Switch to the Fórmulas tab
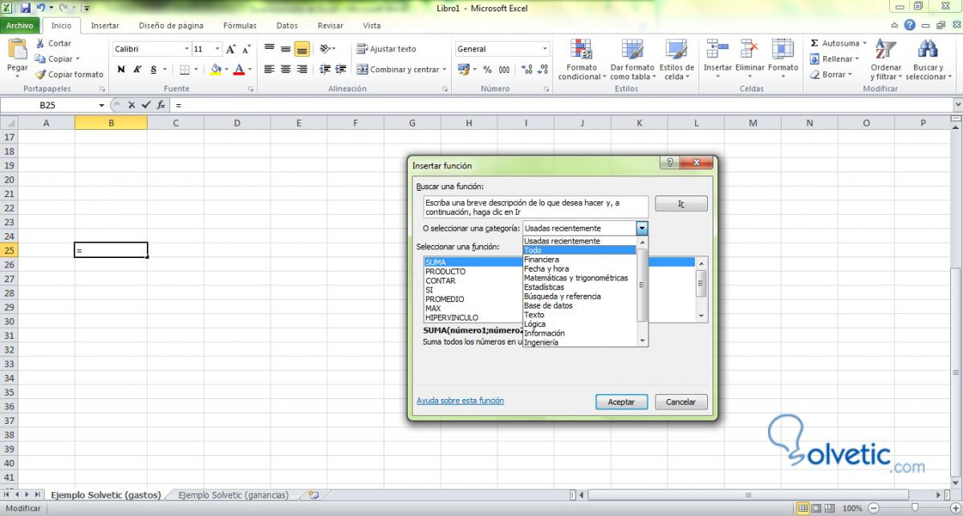Screen dimensions: 963x516 240,26
